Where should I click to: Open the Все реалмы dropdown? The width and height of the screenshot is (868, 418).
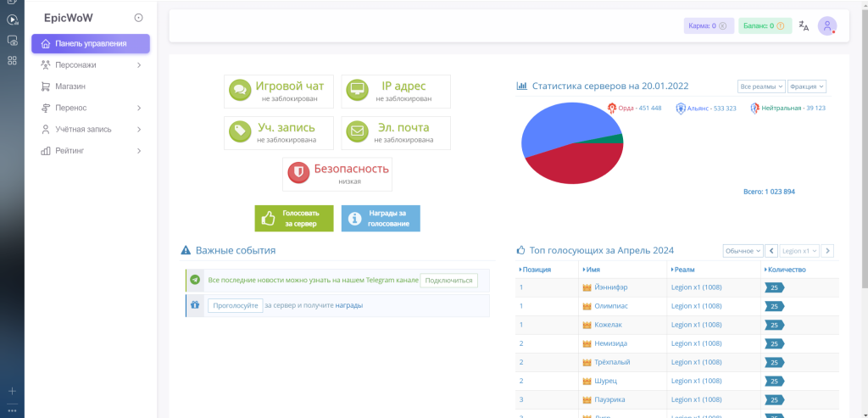tap(760, 86)
